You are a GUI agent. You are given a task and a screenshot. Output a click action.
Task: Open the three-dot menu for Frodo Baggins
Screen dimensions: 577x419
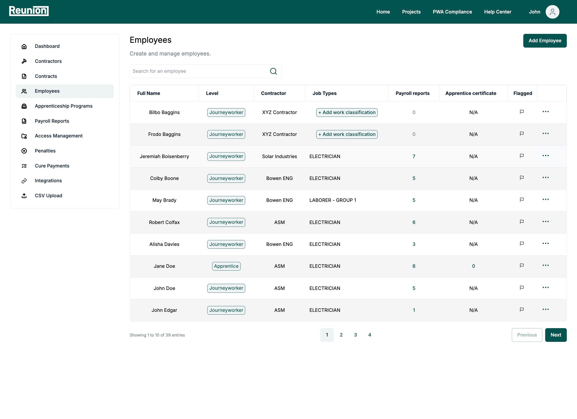click(x=545, y=134)
